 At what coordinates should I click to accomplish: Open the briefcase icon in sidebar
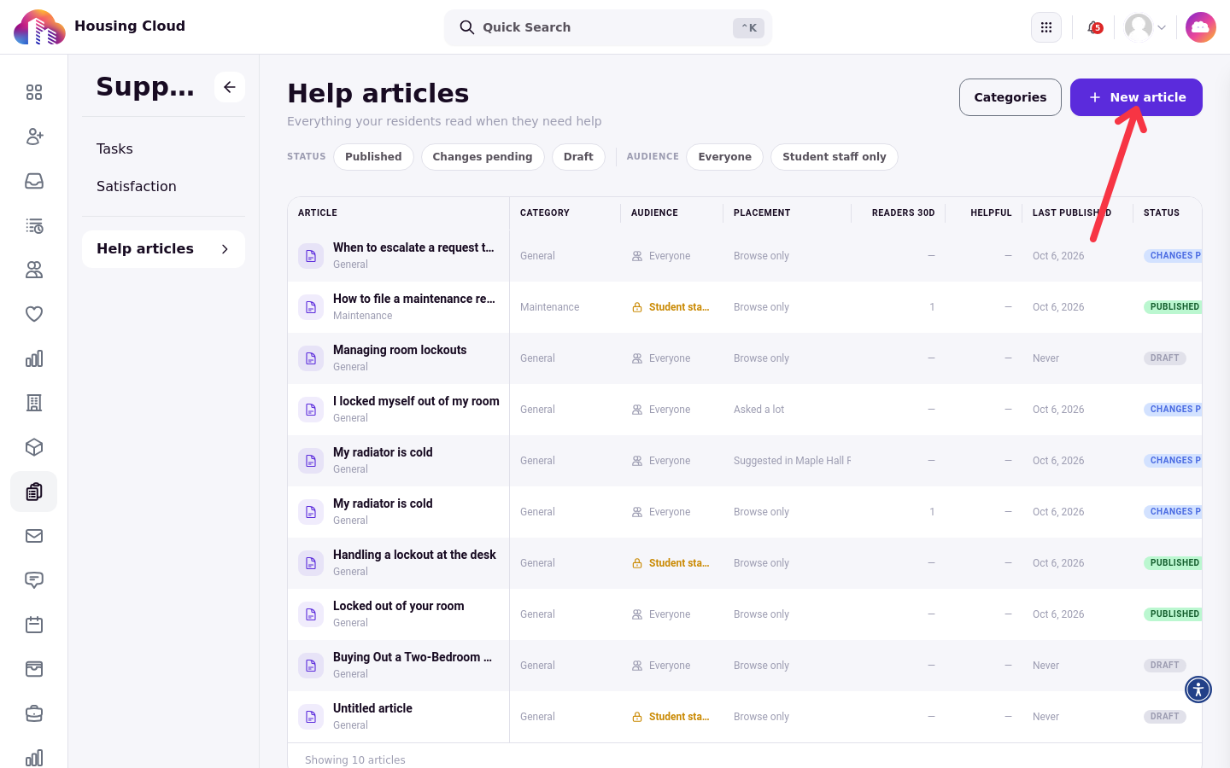coord(34,713)
